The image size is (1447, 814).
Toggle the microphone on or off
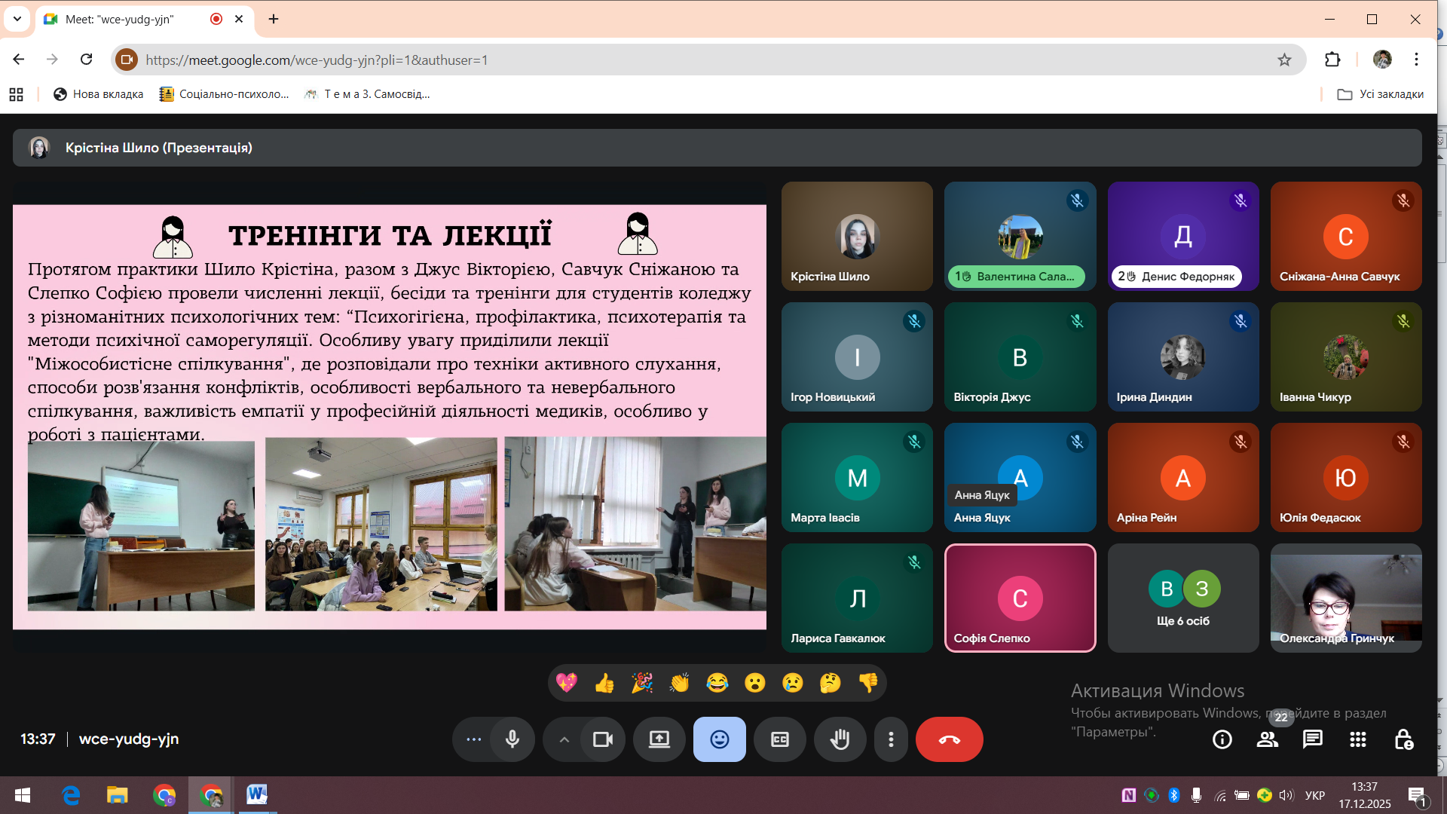[512, 739]
